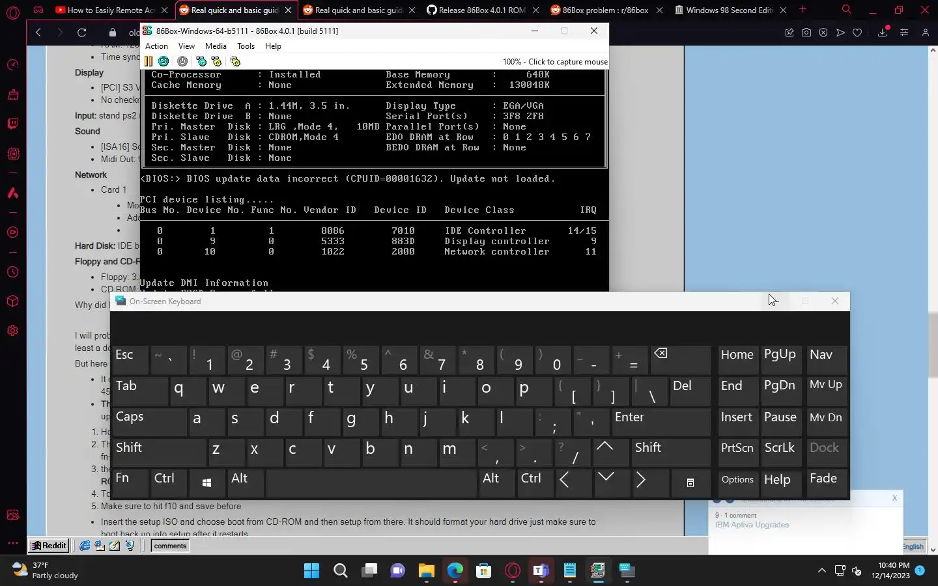Click 100% capture mouse status text
Screen dimensions: 938x586
click(555, 62)
